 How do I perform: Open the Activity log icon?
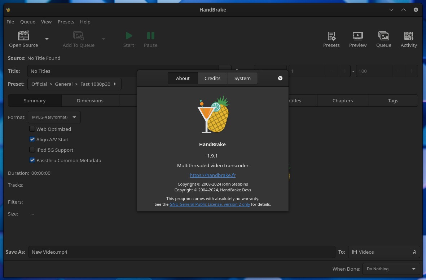coord(409,39)
